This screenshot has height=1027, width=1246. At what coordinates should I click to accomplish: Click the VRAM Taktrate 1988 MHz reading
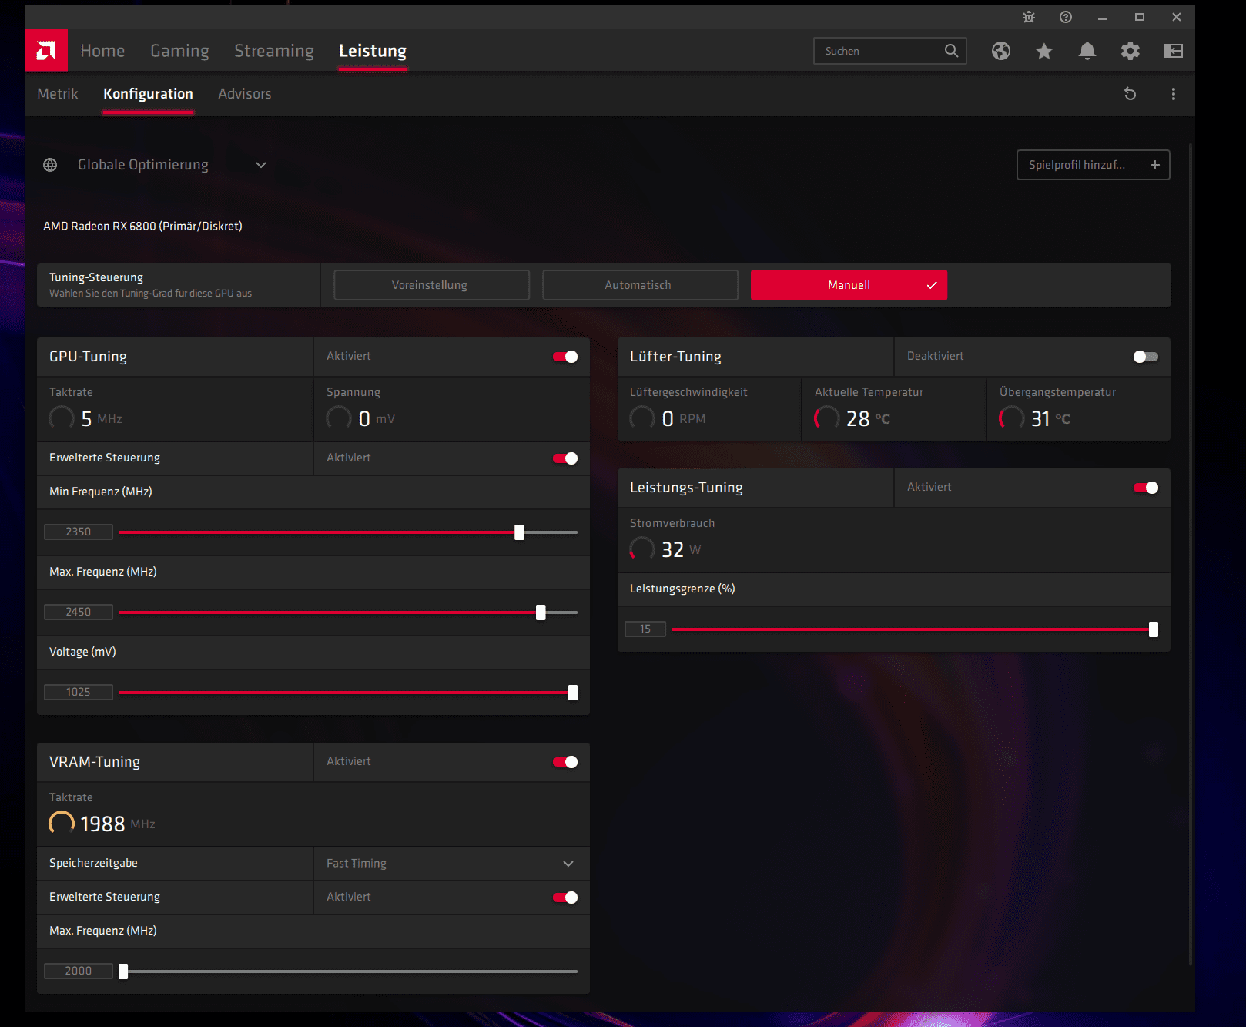[x=102, y=824]
